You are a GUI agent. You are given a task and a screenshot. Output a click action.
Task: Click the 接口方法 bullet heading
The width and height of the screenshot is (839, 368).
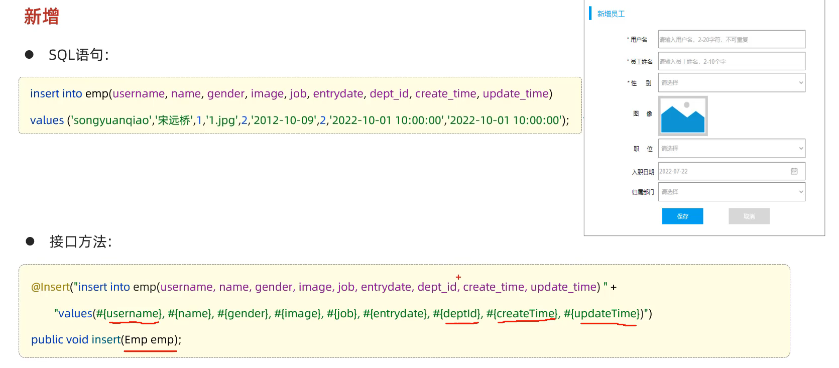click(80, 242)
